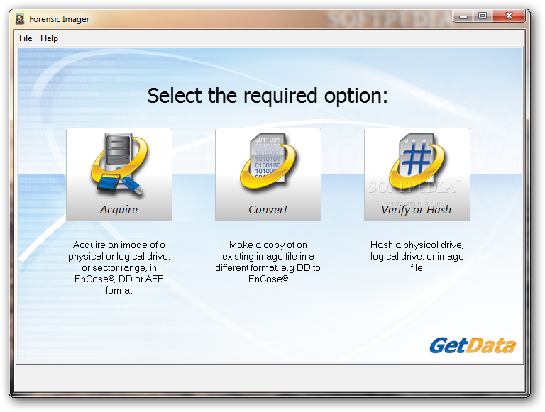Click the Convert description about DD to EnCase

pos(268,262)
